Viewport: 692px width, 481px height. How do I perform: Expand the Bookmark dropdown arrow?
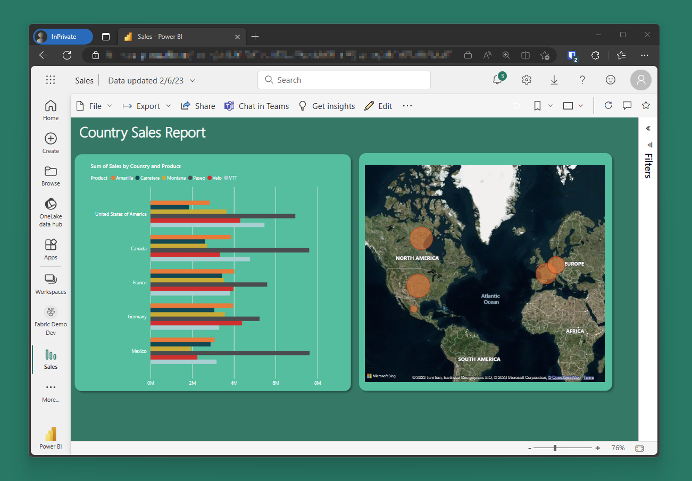coord(551,106)
